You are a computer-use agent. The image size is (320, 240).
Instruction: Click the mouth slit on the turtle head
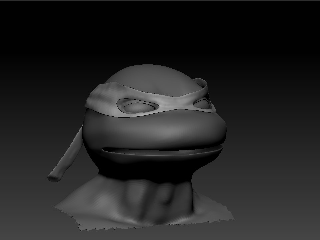[162, 151]
